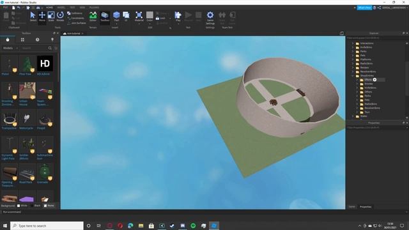
Task: Switch to the MODEL ribbon tab
Action: [61, 8]
